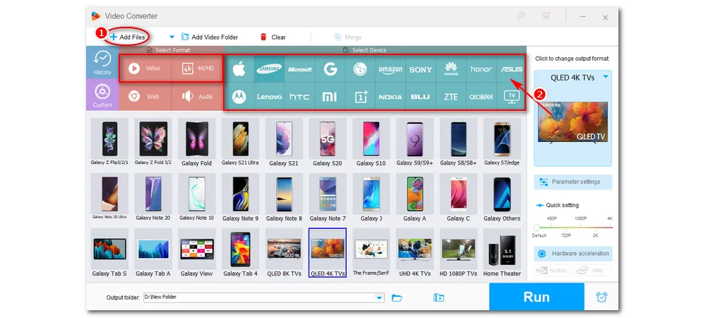Select the Amazon device brand

(390, 69)
